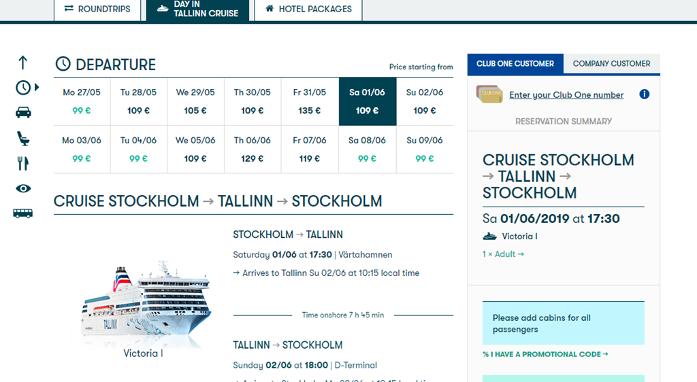
Task: Click the clock icon beside DEPARTURE heading
Action: click(63, 64)
